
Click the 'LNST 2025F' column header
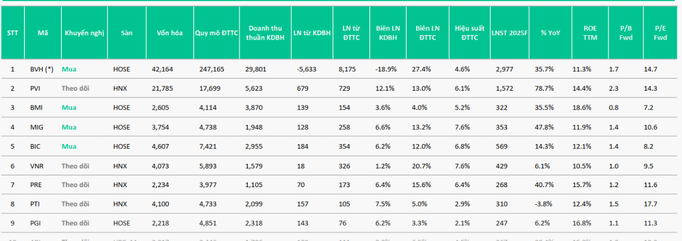510,33
